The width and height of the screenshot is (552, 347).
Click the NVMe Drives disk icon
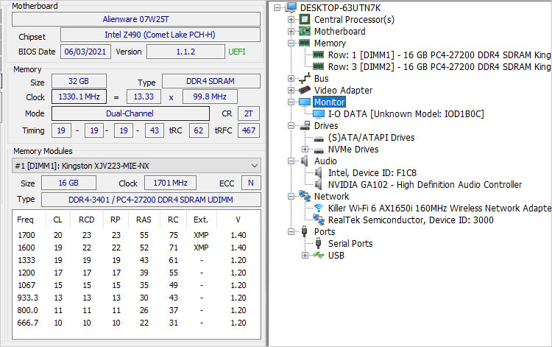coord(318,150)
